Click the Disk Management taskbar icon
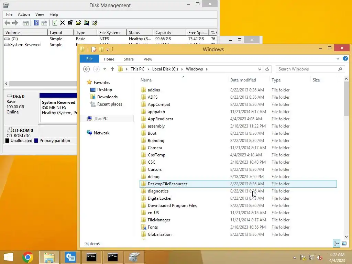This screenshot has width=352, height=264. click(x=134, y=257)
